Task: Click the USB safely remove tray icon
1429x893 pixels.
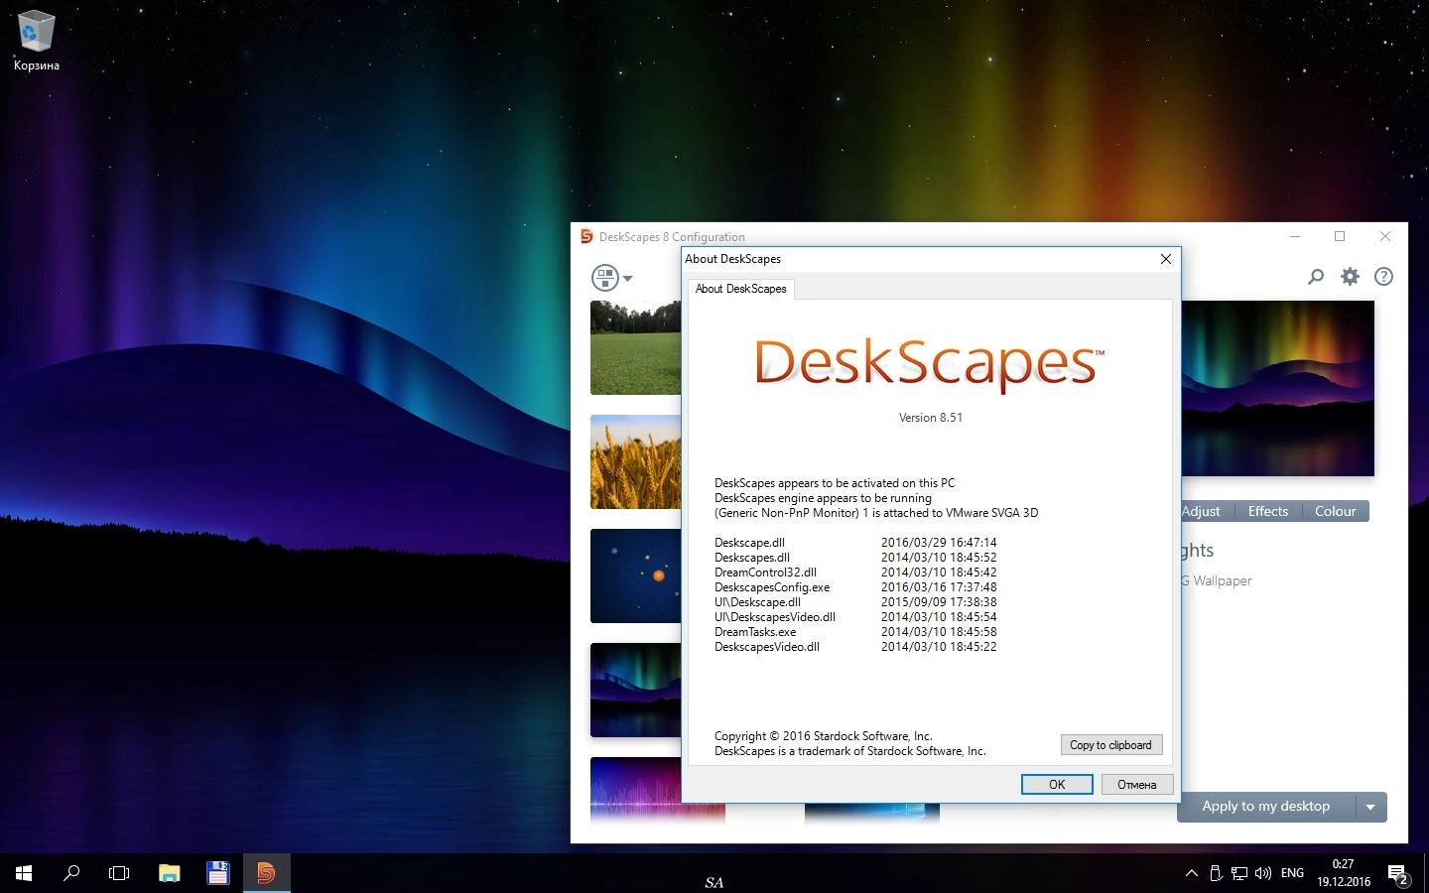Action: click(x=1216, y=873)
